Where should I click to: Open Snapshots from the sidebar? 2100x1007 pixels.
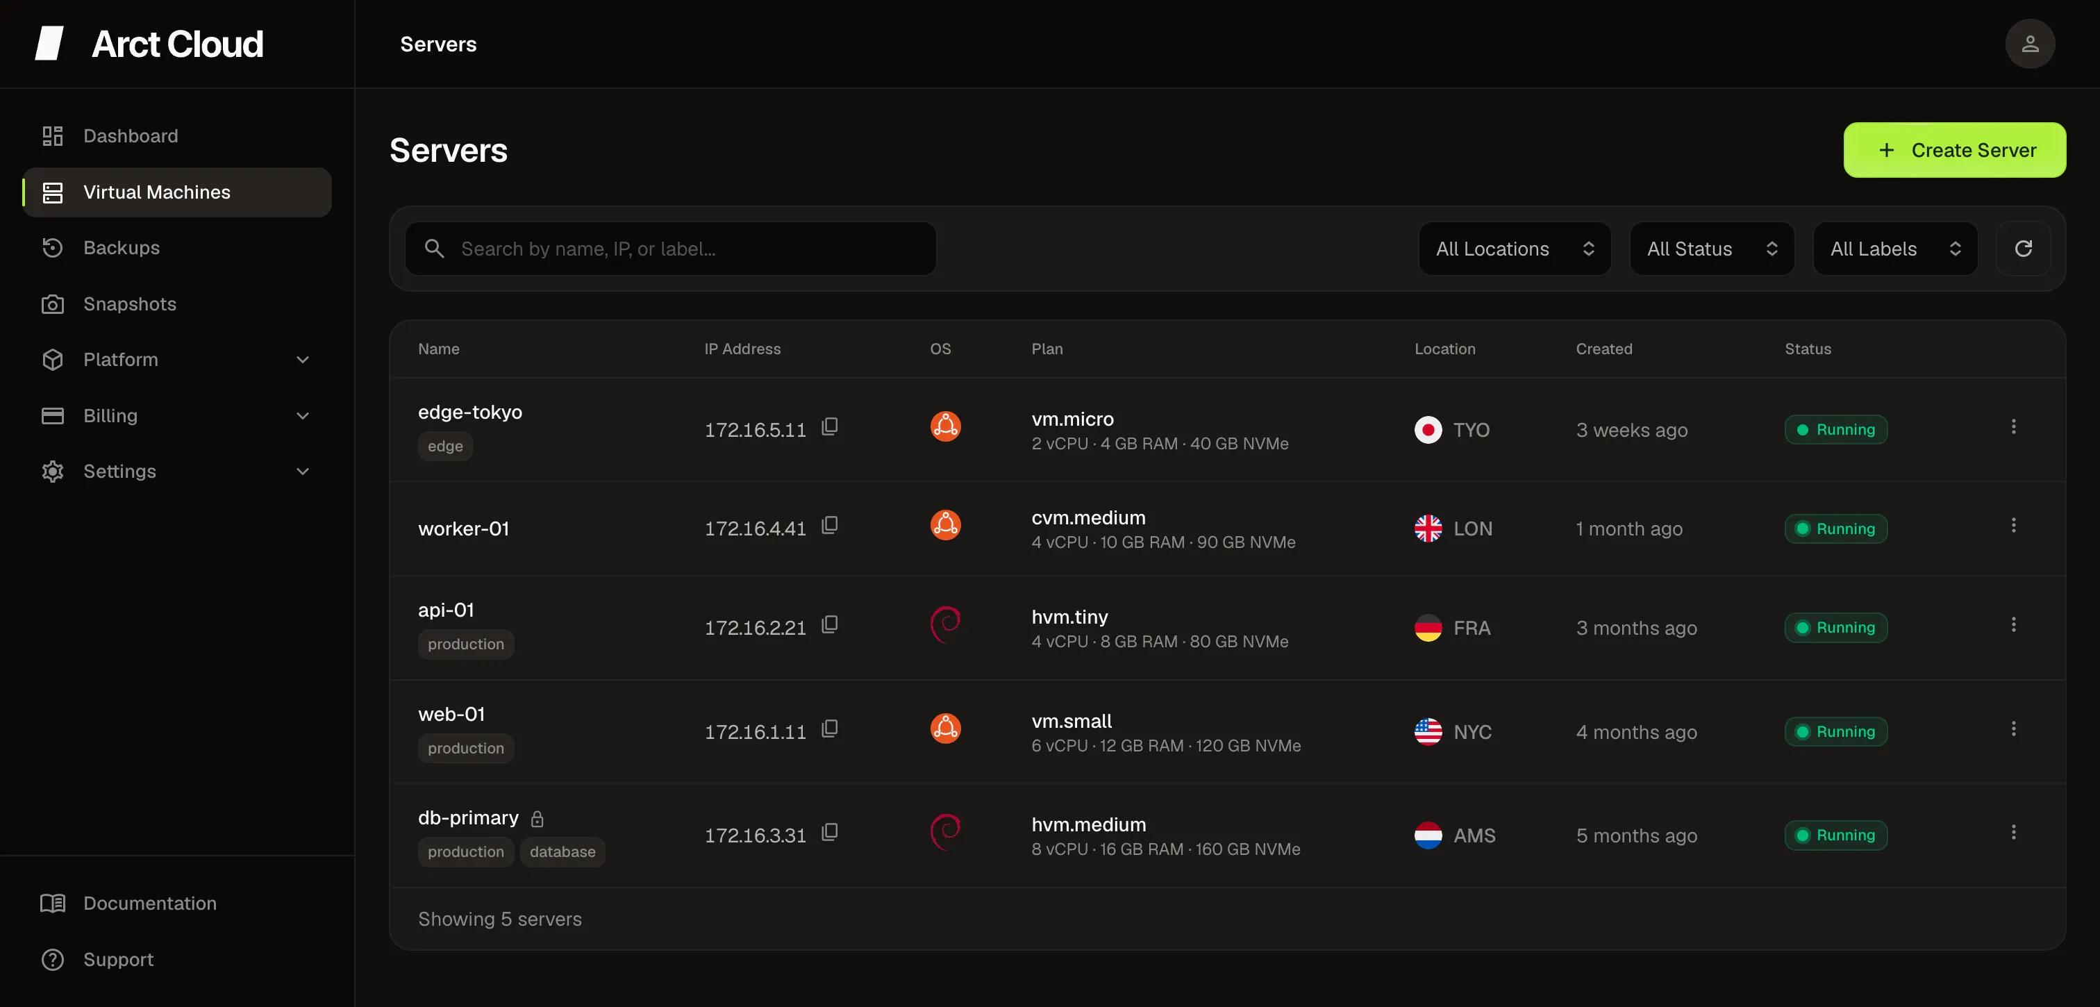pos(177,304)
